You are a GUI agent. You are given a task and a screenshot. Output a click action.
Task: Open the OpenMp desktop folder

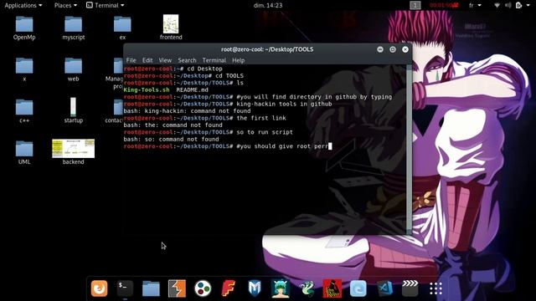tap(24, 28)
